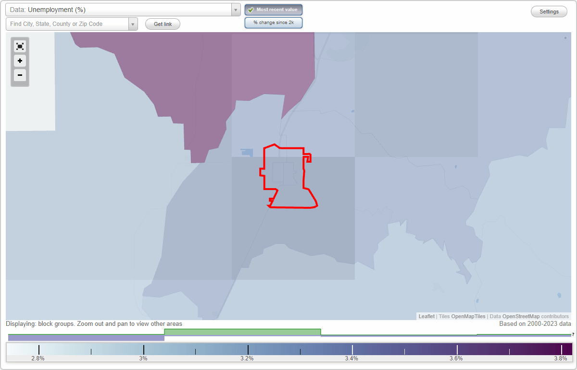Open the Leaflet attribution link
Image resolution: width=577 pixels, height=370 pixels.
point(426,316)
